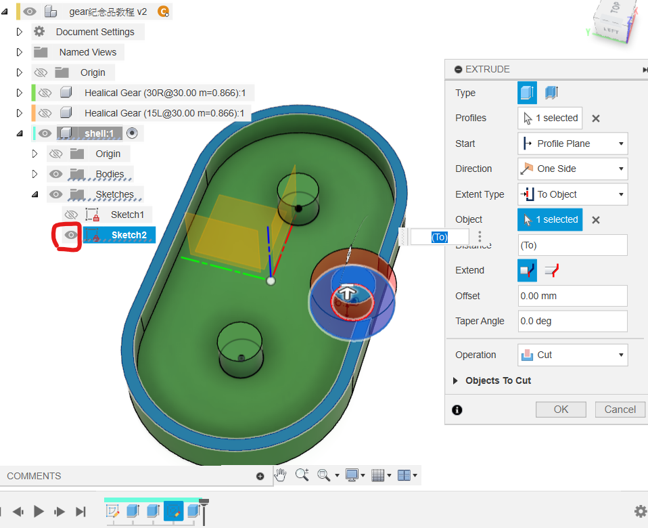648x528 pixels.
Task: Click OK to confirm the extrude
Action: click(x=561, y=409)
